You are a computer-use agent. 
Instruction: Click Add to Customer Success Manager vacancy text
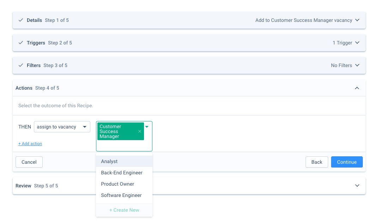pos(303,20)
